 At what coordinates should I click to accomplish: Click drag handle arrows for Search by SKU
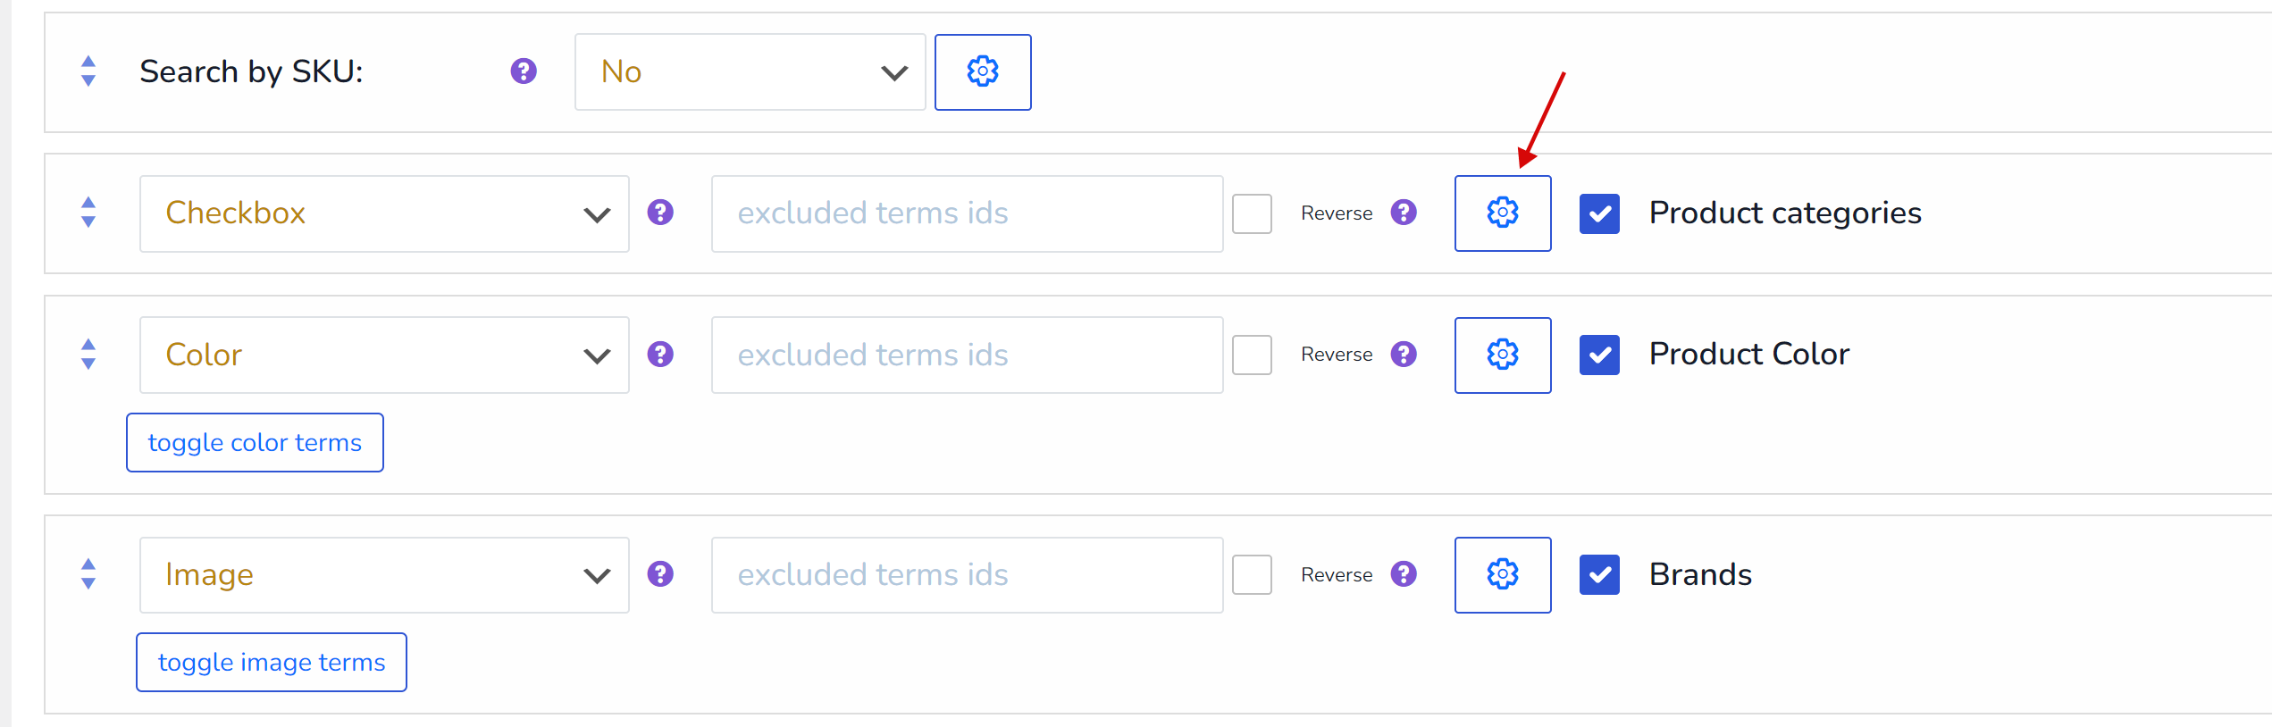coord(88,71)
